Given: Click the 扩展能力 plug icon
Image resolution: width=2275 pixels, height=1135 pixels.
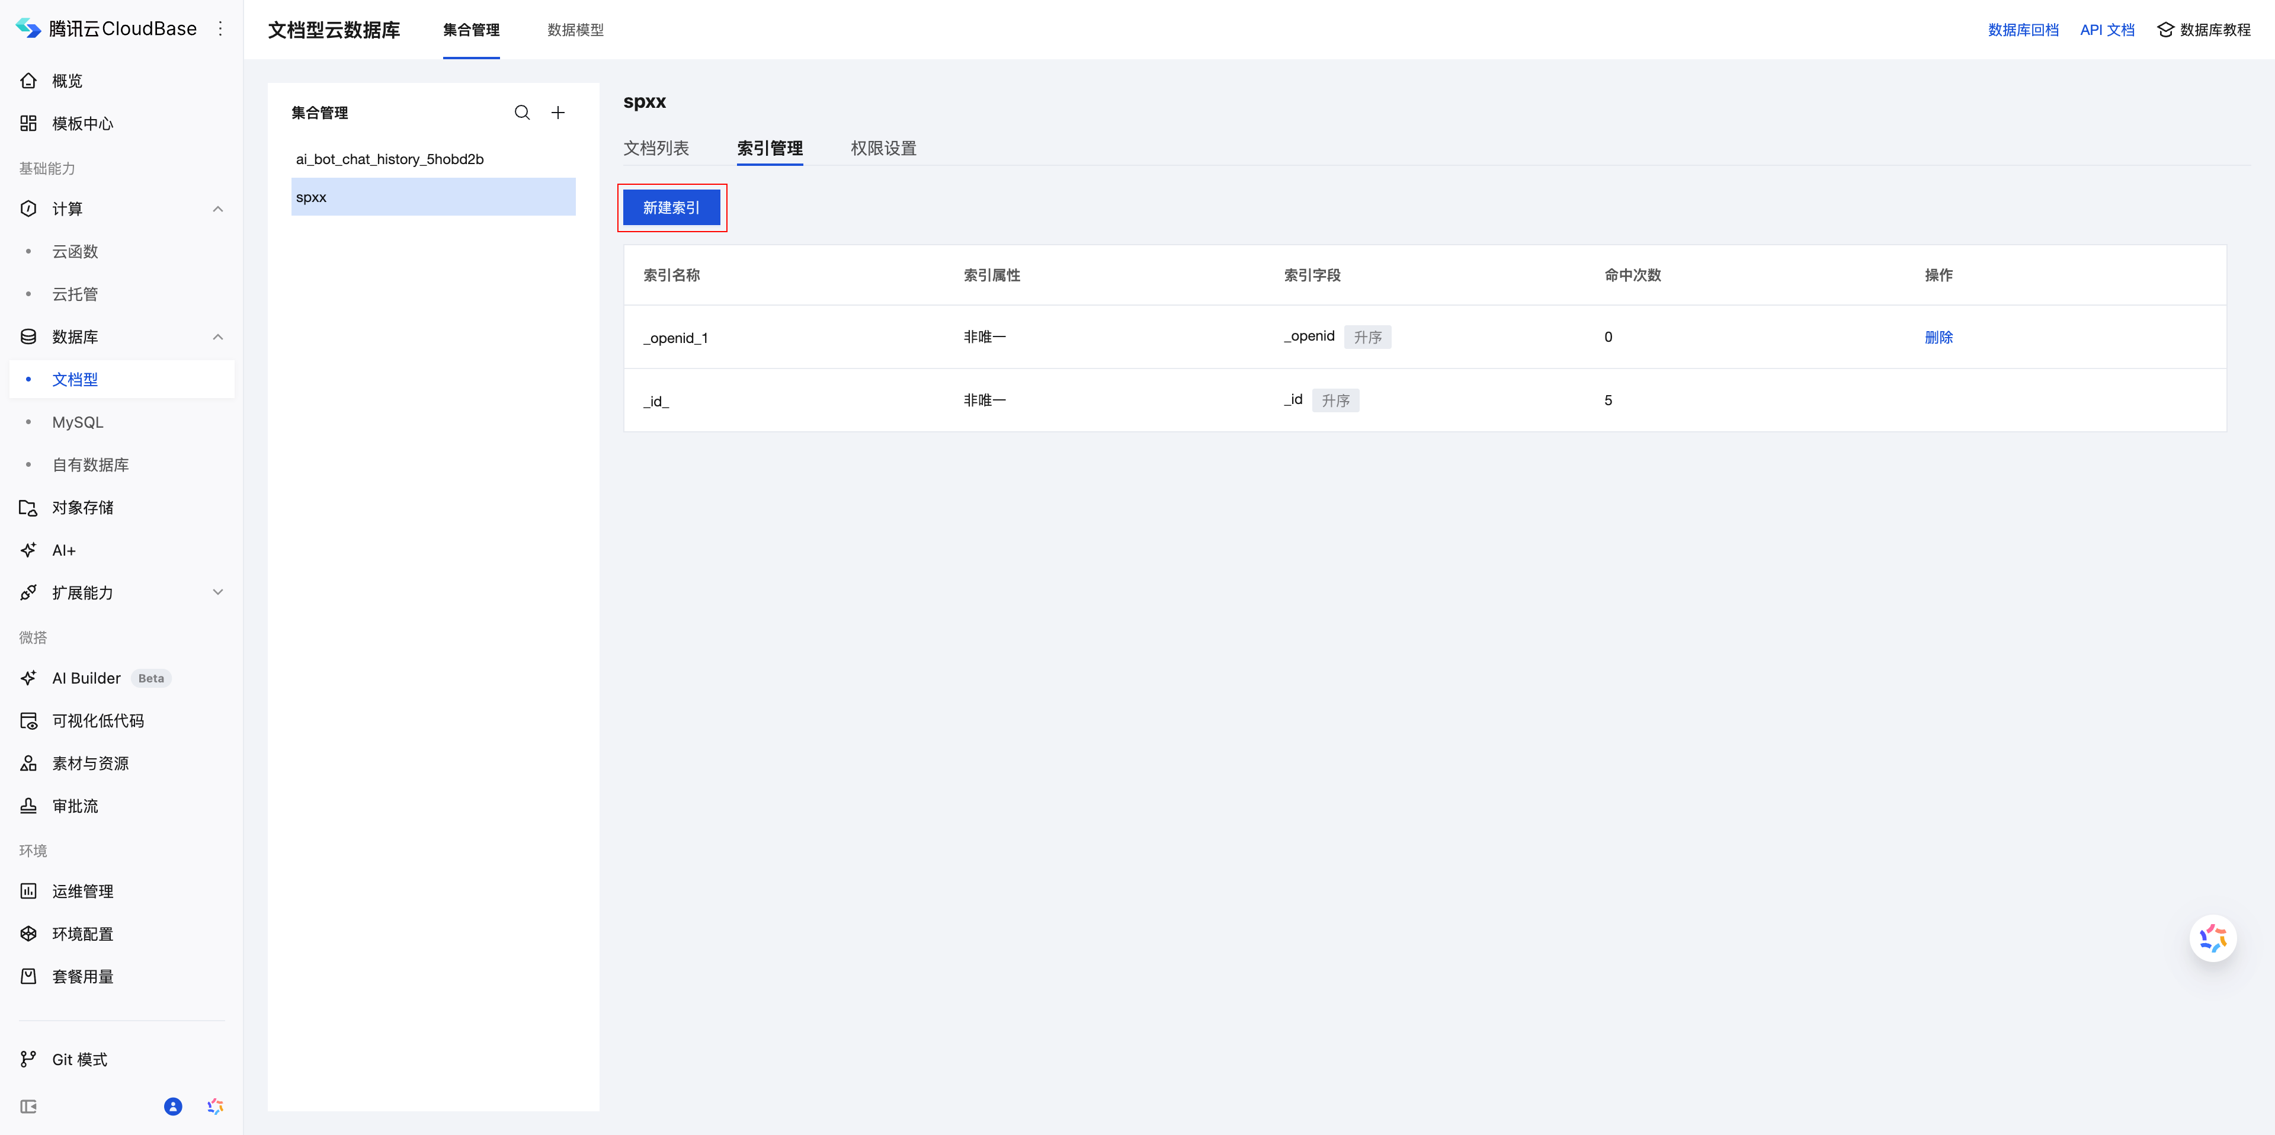Looking at the screenshot, I should (x=28, y=592).
